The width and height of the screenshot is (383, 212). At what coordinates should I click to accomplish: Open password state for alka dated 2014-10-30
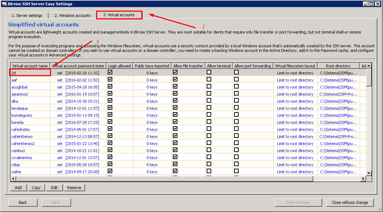point(78,101)
